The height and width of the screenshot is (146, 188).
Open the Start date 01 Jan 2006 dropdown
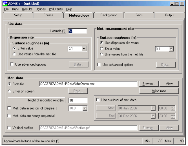pyautogui.click(x=153, y=108)
